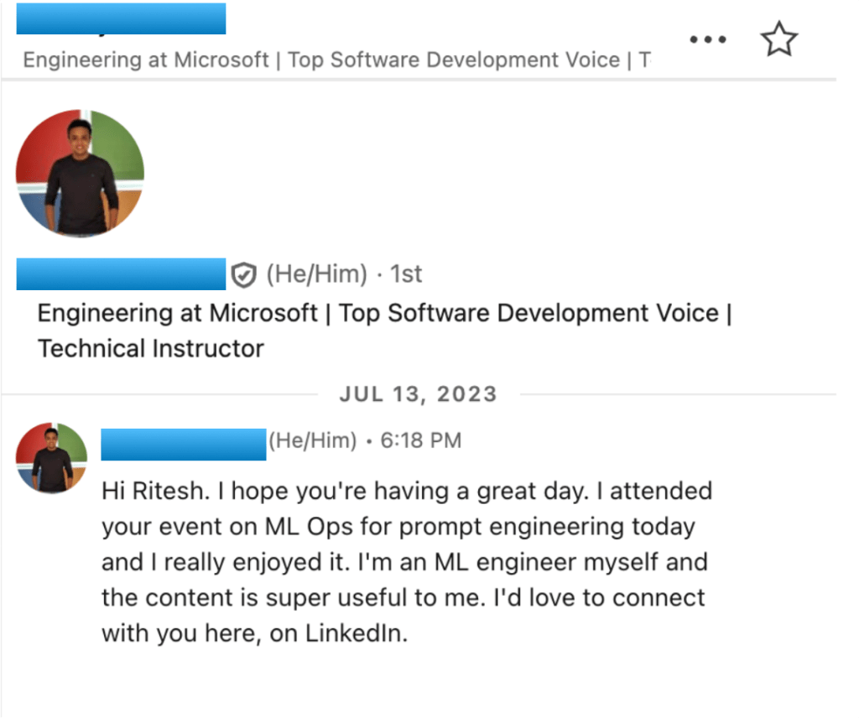Click the "Technical Instructor" headline line
This screenshot has height=718, width=859.
[x=151, y=348]
